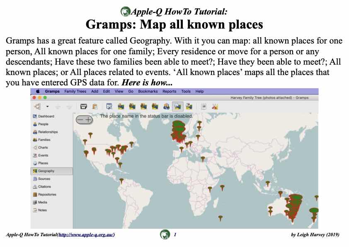Screen dimensions: 349x247
Task: Click the map marker in Colombia
Action: [x=121, y=181]
